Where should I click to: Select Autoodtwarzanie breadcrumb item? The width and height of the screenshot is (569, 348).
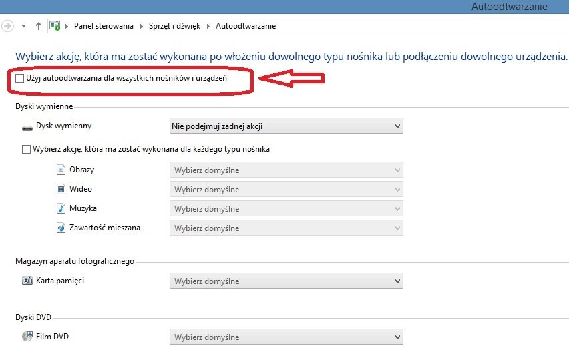[x=246, y=26]
